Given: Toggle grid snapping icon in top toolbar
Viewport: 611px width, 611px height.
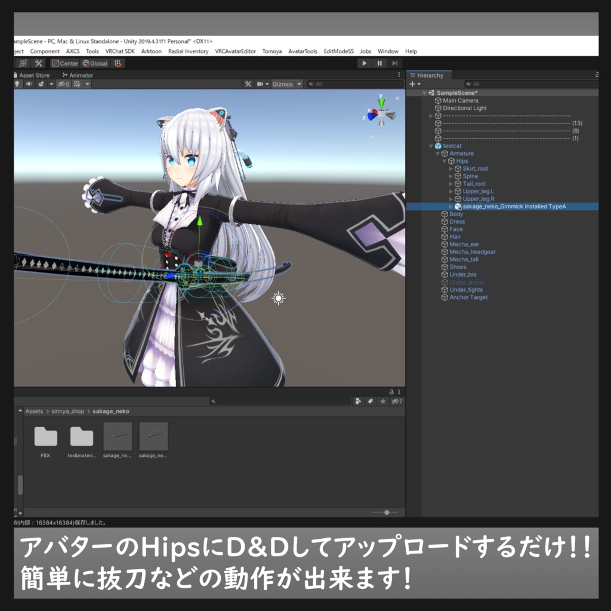Looking at the screenshot, I should pyautogui.click(x=118, y=63).
